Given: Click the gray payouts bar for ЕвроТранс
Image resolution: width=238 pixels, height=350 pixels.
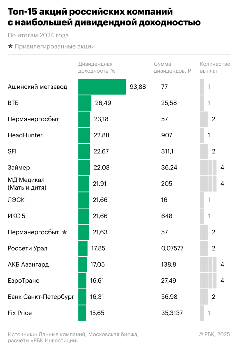Looking at the screenshot, I should click(x=208, y=281).
